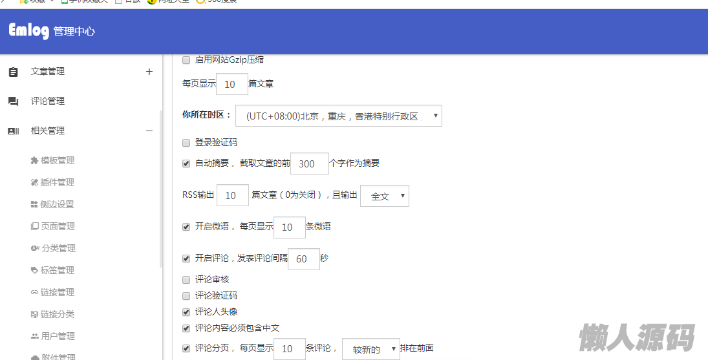Open 链接分类 via its list icon
This screenshot has width=708, height=360.
click(34, 315)
